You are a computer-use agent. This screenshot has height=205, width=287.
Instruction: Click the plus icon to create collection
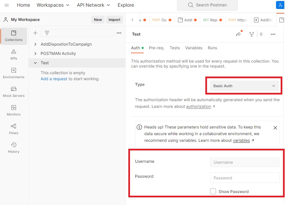35,33
